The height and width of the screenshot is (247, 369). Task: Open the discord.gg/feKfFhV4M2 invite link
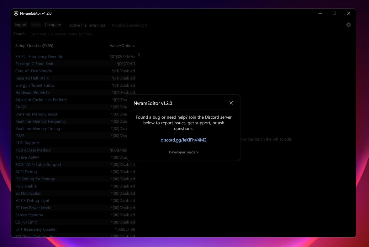point(183,140)
